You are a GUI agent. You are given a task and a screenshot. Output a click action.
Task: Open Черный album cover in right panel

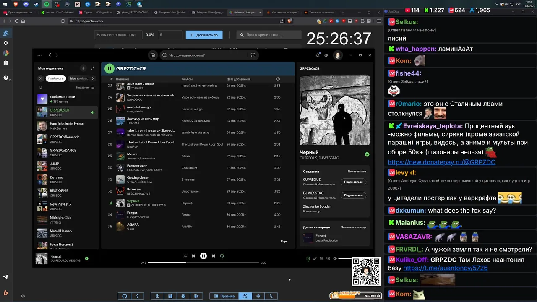click(334, 110)
